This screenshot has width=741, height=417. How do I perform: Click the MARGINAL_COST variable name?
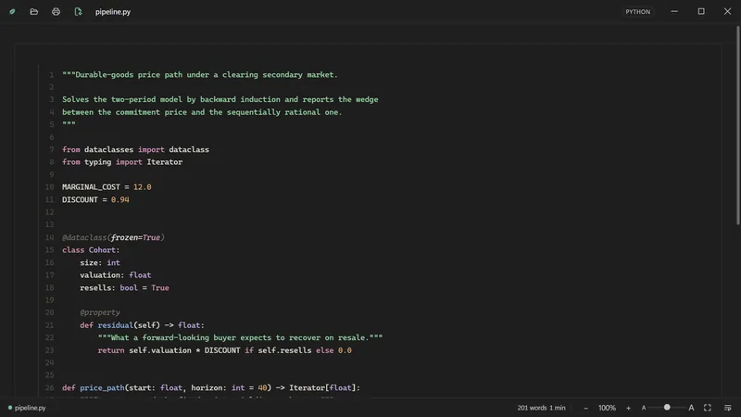tap(91, 187)
